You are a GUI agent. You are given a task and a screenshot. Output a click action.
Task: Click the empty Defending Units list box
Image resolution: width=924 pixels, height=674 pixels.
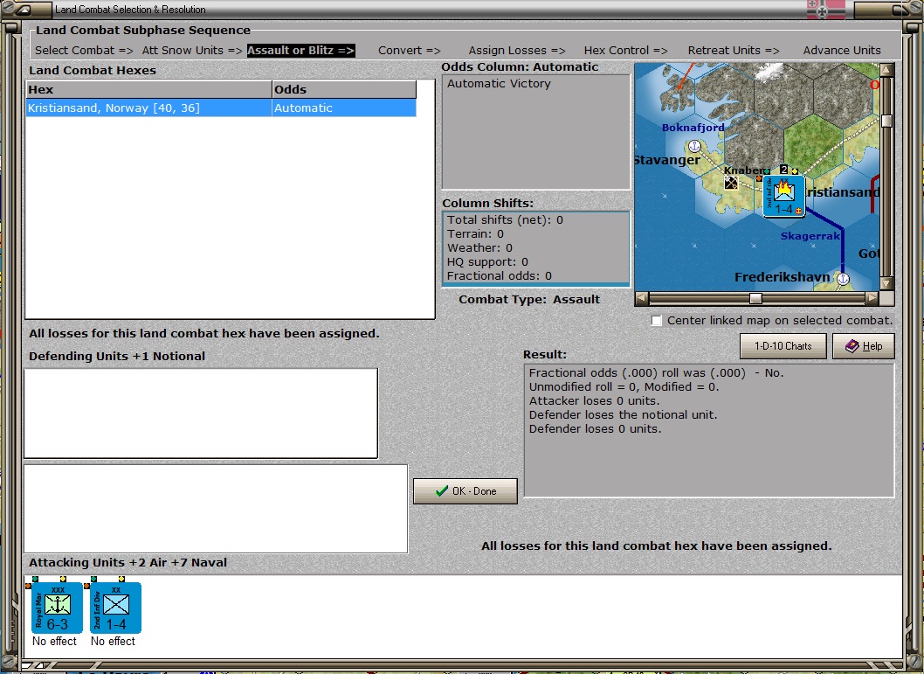(x=201, y=413)
